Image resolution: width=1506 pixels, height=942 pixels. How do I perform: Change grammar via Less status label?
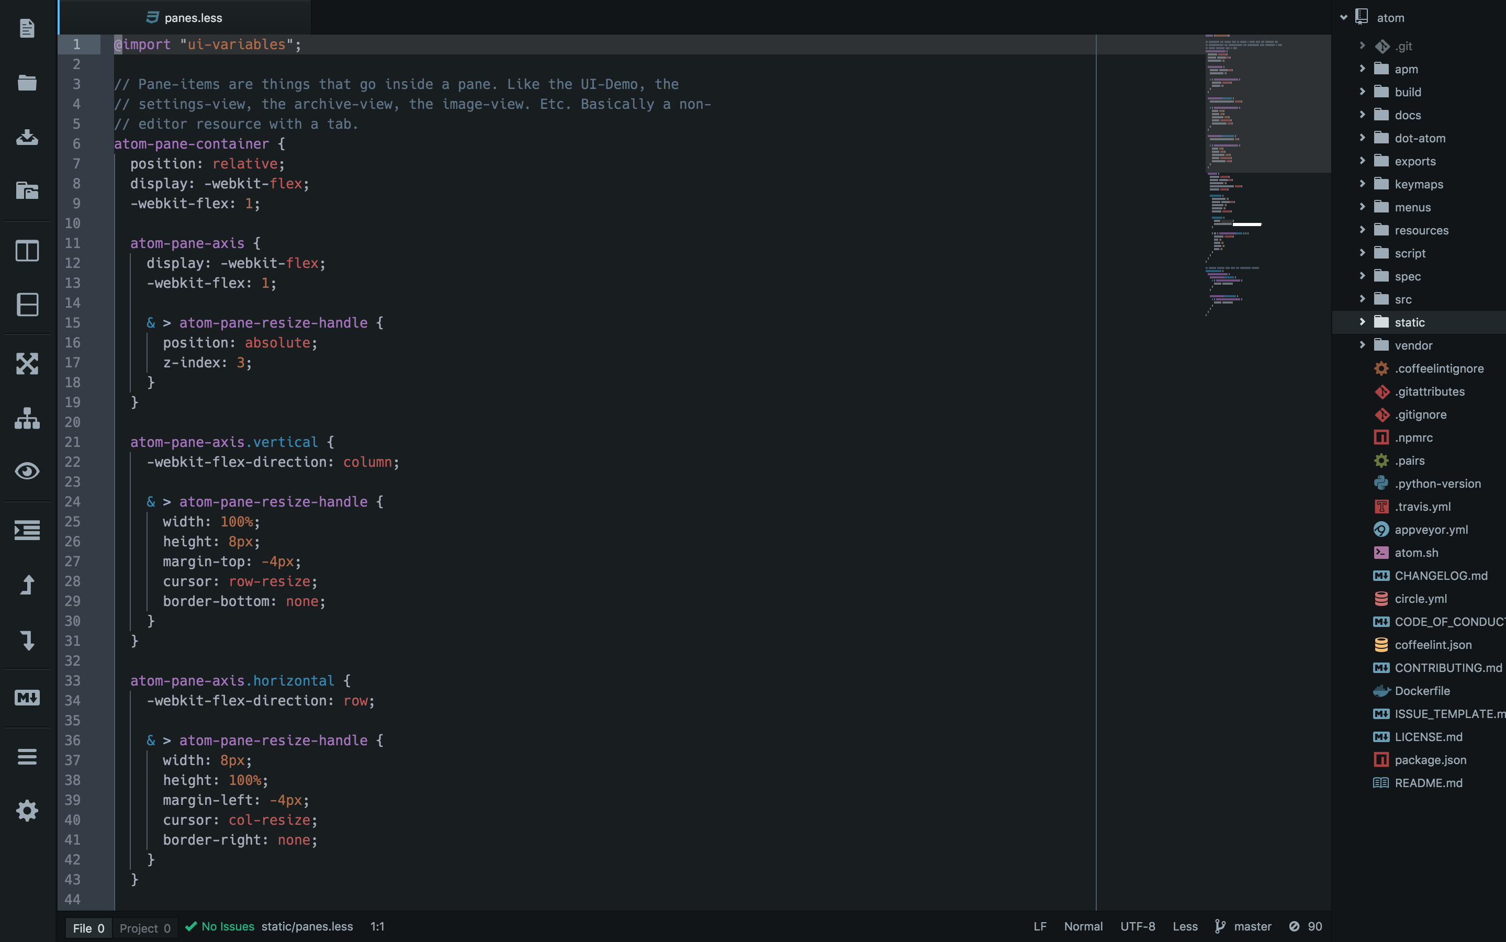(1185, 926)
